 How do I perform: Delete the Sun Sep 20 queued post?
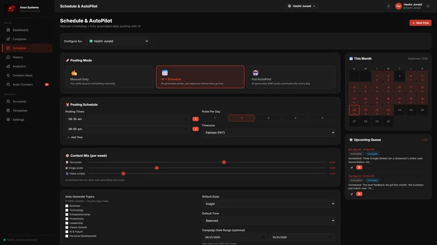pyautogui.click(x=359, y=168)
